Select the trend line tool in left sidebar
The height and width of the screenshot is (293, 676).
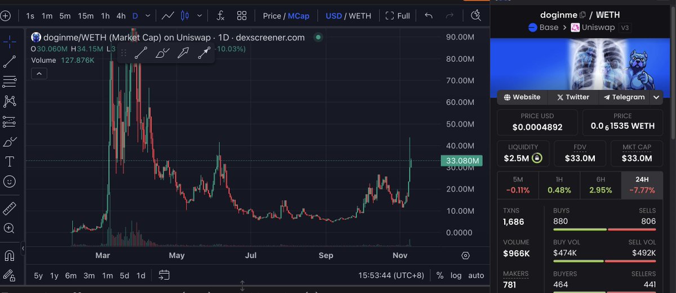(x=10, y=62)
